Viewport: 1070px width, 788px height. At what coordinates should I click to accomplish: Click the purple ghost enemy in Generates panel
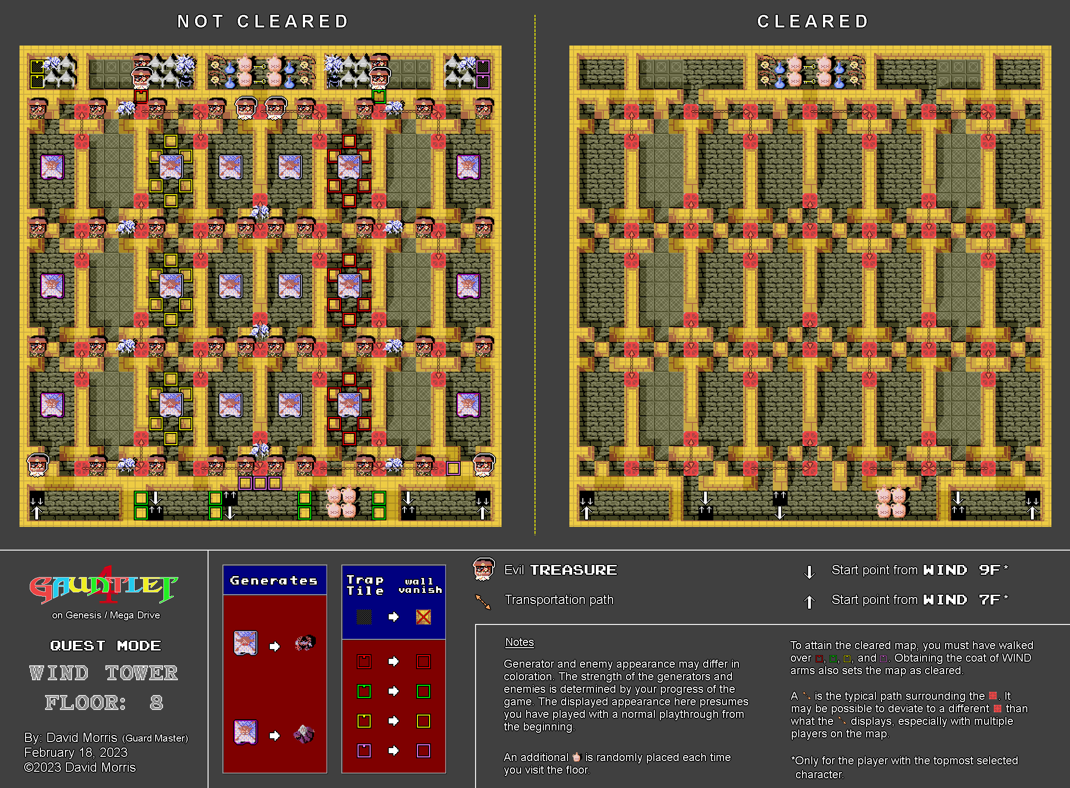(304, 734)
